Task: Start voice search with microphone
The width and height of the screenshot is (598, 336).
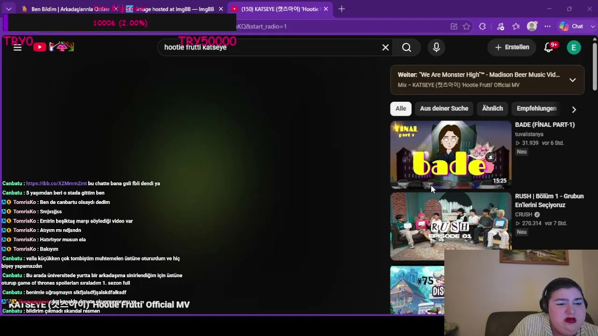Action: [436, 47]
